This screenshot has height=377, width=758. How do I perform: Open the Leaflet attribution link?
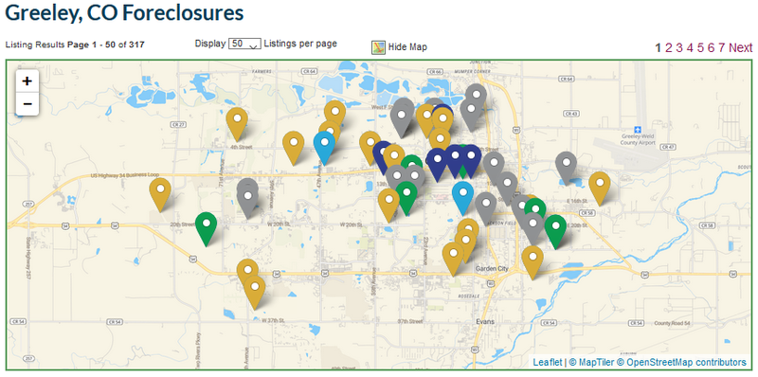[548, 362]
